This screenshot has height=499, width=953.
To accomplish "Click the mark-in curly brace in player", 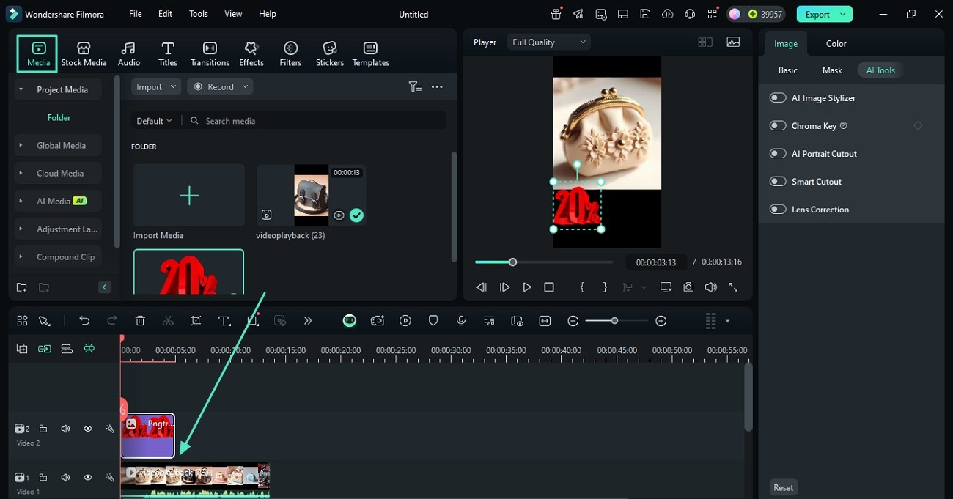I will [582, 287].
